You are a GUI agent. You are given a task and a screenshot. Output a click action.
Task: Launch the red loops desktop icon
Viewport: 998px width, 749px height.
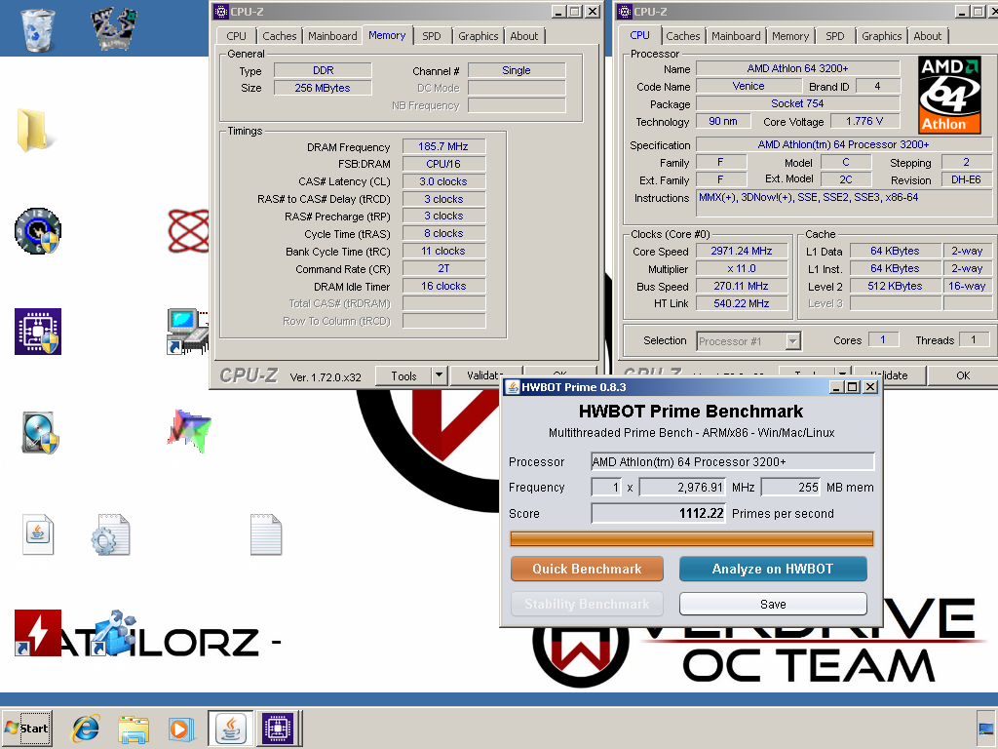click(188, 230)
